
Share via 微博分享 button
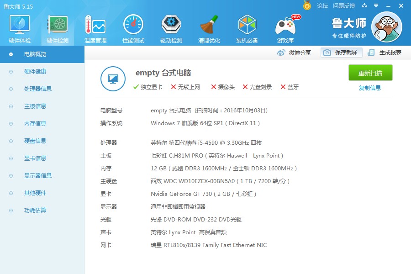(x=294, y=53)
